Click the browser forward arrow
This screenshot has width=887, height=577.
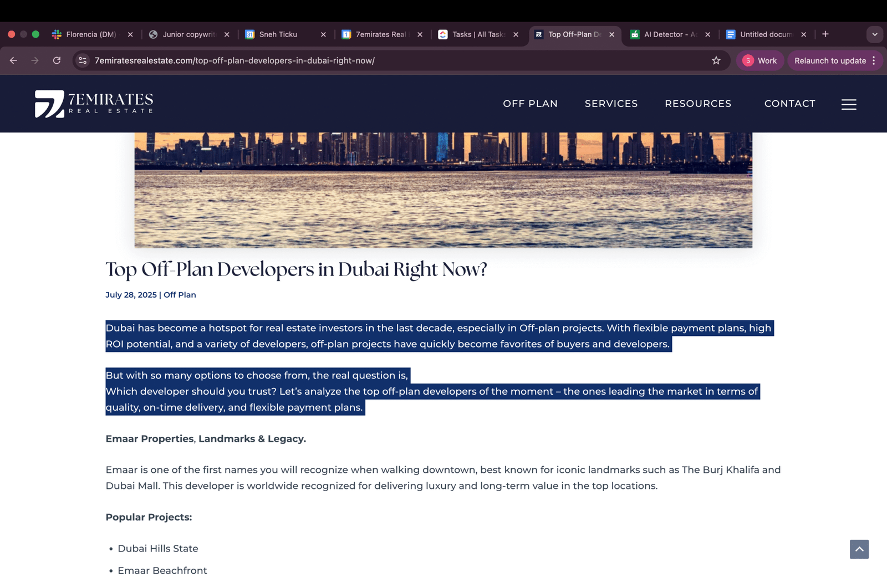click(35, 60)
